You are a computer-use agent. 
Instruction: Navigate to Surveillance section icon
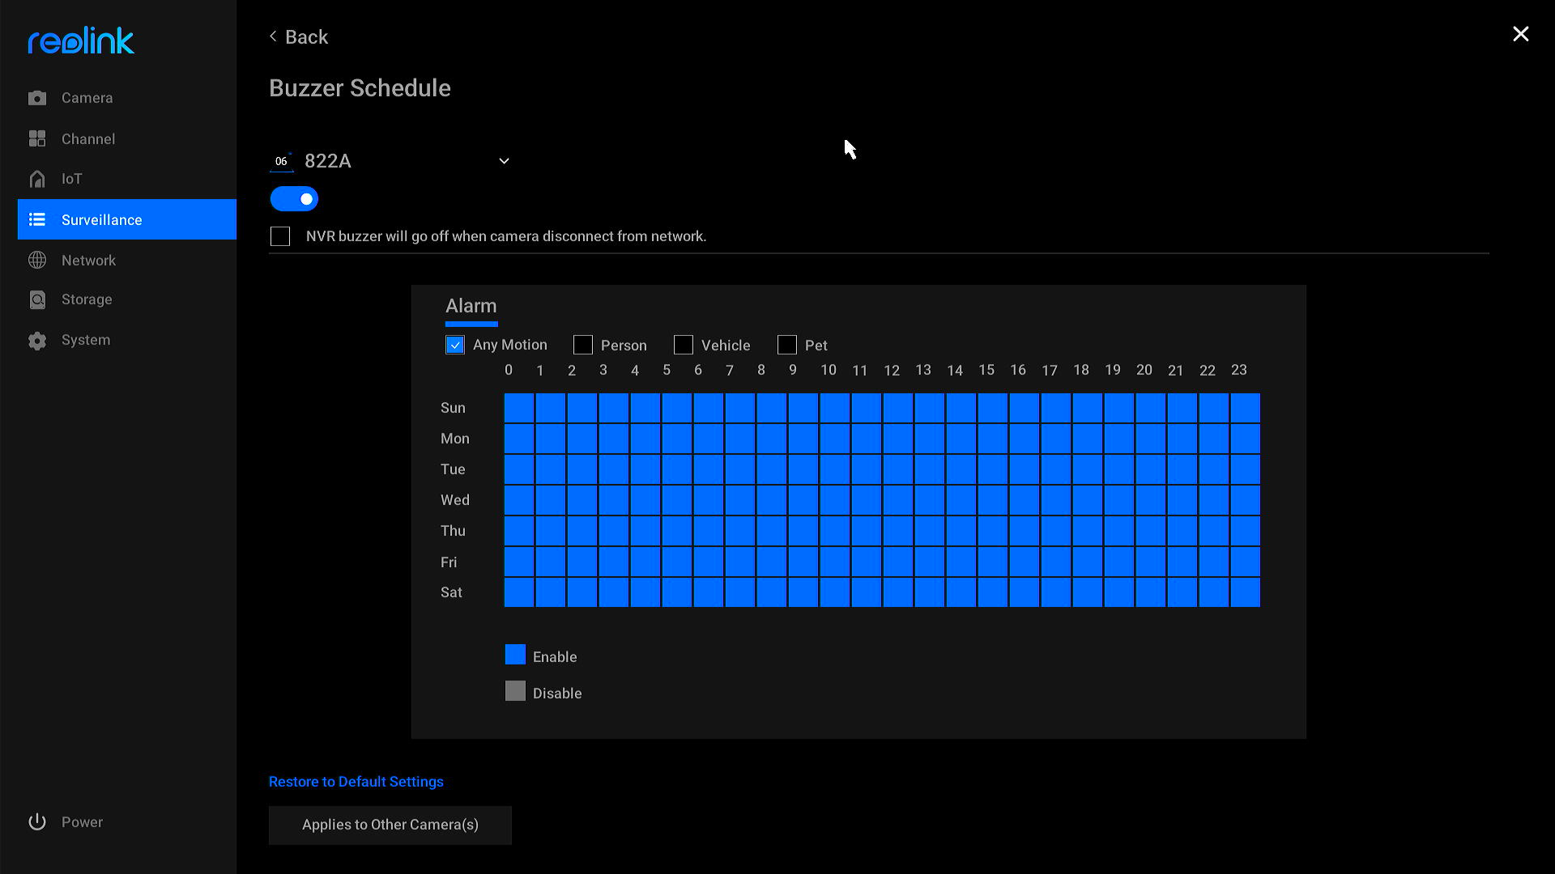[x=38, y=220]
